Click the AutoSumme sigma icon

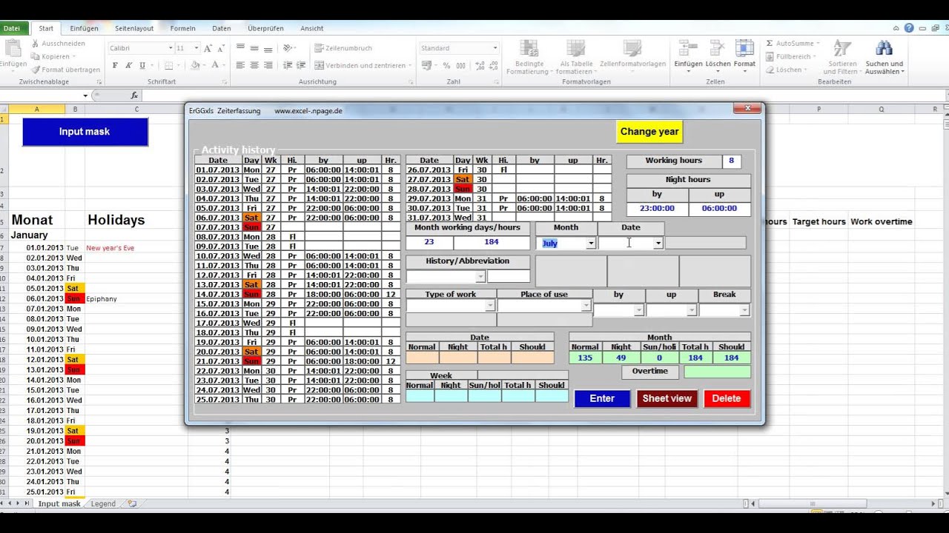[x=770, y=44]
